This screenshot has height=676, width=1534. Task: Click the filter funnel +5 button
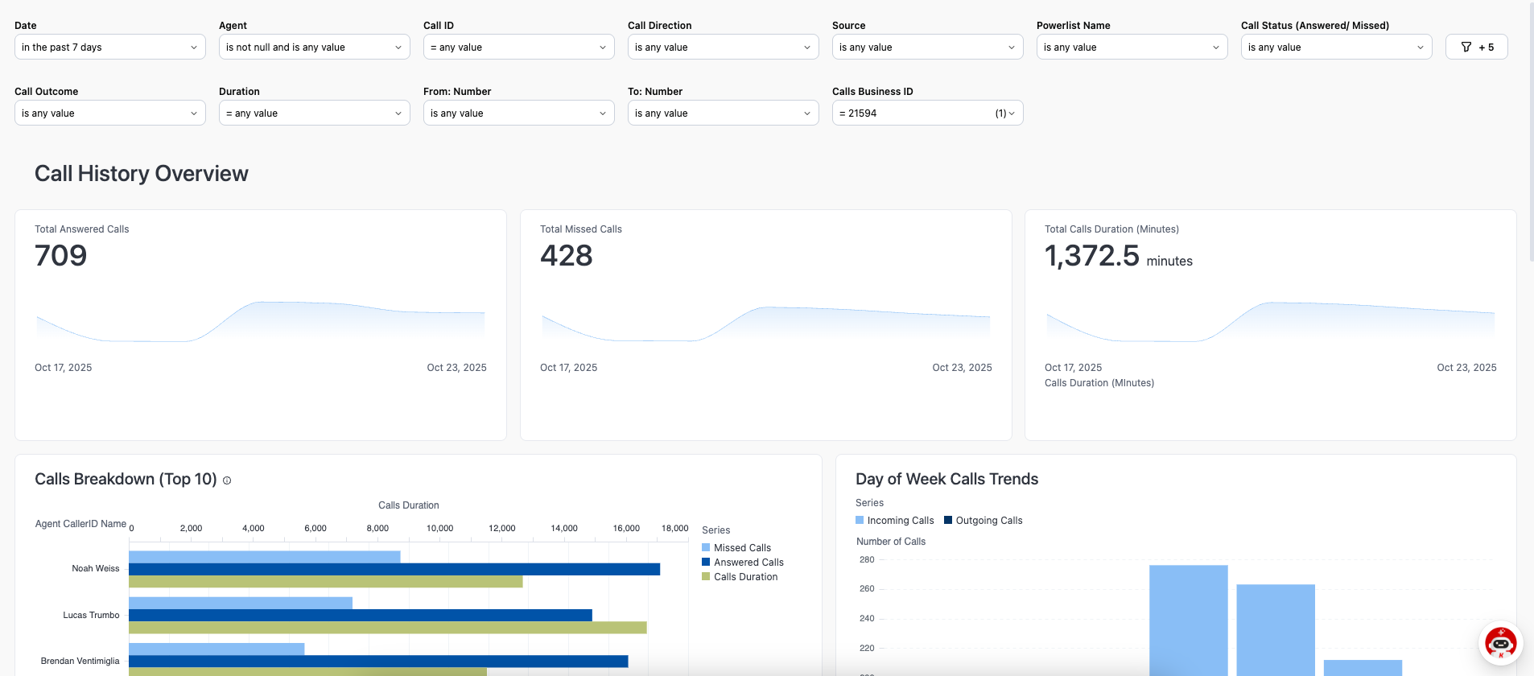click(x=1476, y=47)
